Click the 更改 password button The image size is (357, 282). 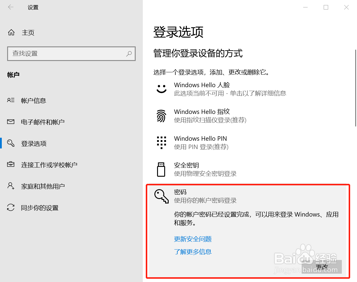click(x=322, y=267)
